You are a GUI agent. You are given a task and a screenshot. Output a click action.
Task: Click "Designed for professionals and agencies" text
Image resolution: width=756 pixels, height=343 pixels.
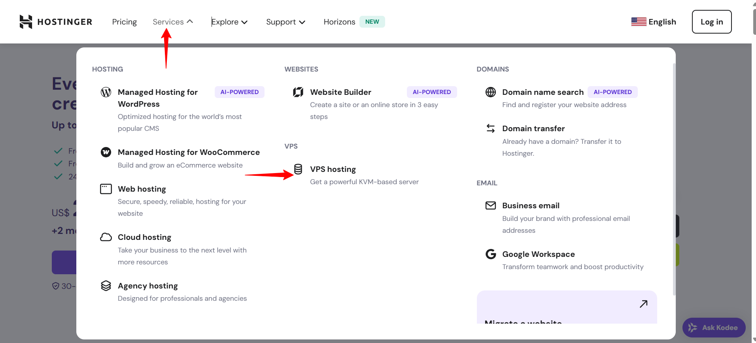tap(182, 298)
